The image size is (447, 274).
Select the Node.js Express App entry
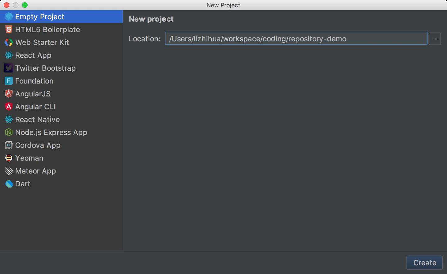tap(51, 132)
